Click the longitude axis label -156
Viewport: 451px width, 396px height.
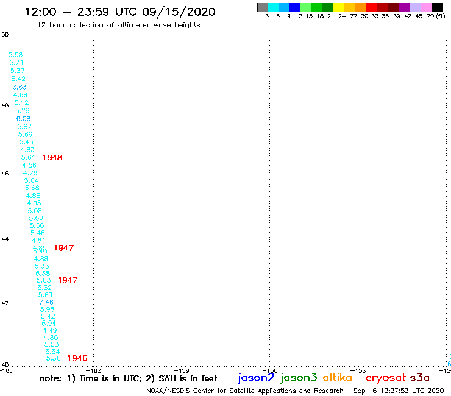(270, 370)
